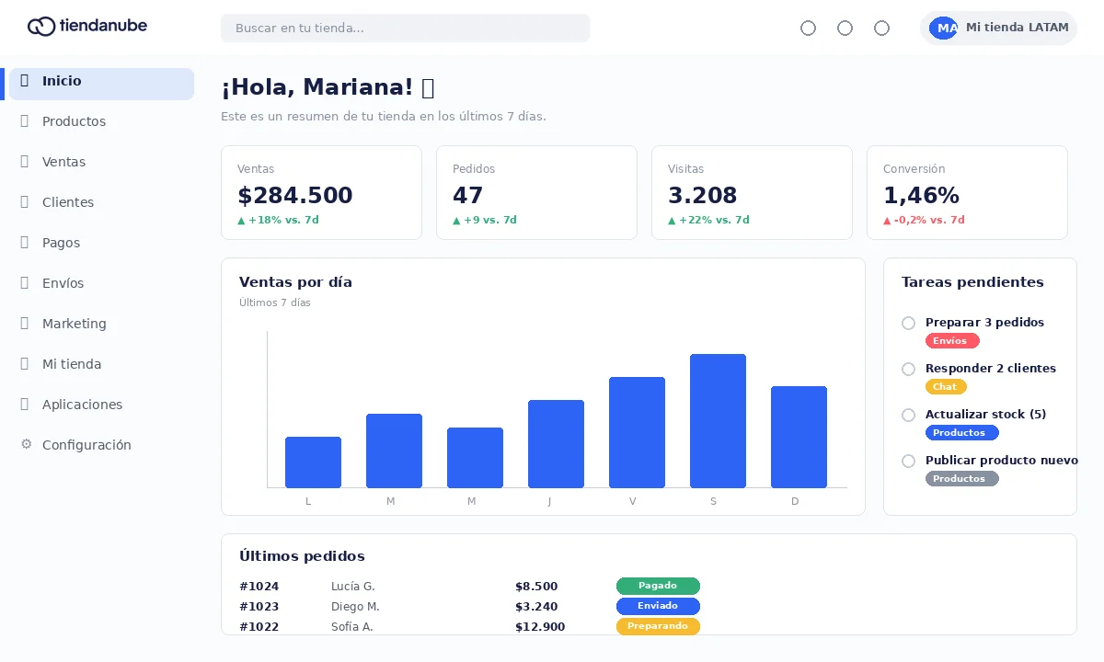Tick the Actualizar stock (5) task
Image resolution: width=1104 pixels, height=662 pixels.
(x=908, y=415)
